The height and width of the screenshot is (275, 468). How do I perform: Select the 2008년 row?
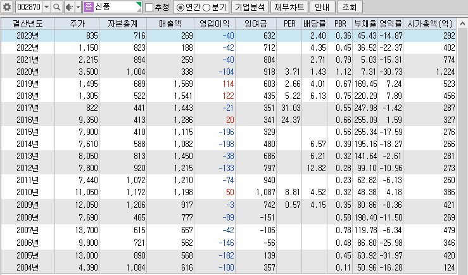[229, 217]
